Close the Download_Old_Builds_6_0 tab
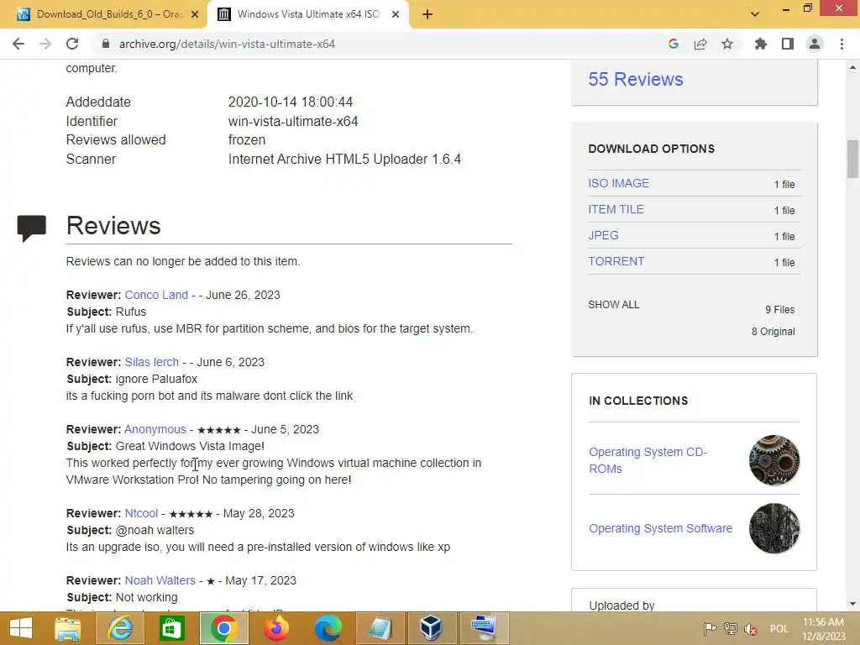The height and width of the screenshot is (645, 860). (195, 15)
